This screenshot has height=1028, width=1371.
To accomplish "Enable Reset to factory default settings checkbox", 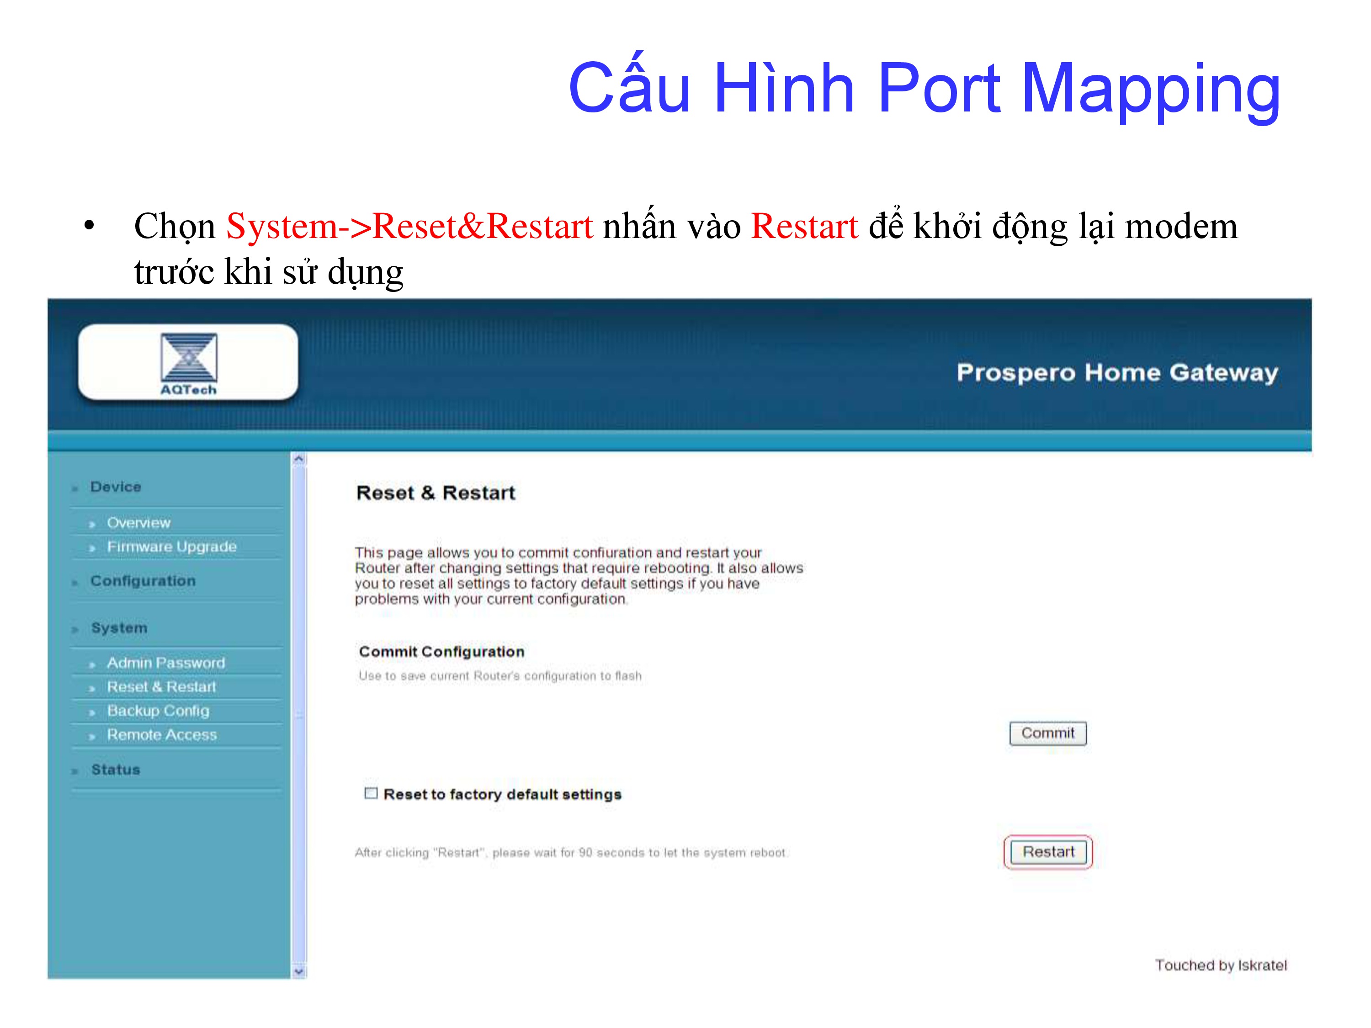I will pos(371,793).
